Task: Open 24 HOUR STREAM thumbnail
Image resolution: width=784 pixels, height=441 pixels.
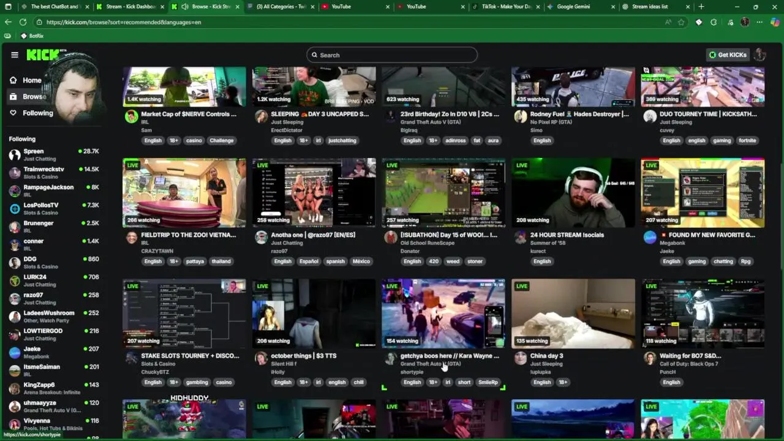Action: [573, 193]
